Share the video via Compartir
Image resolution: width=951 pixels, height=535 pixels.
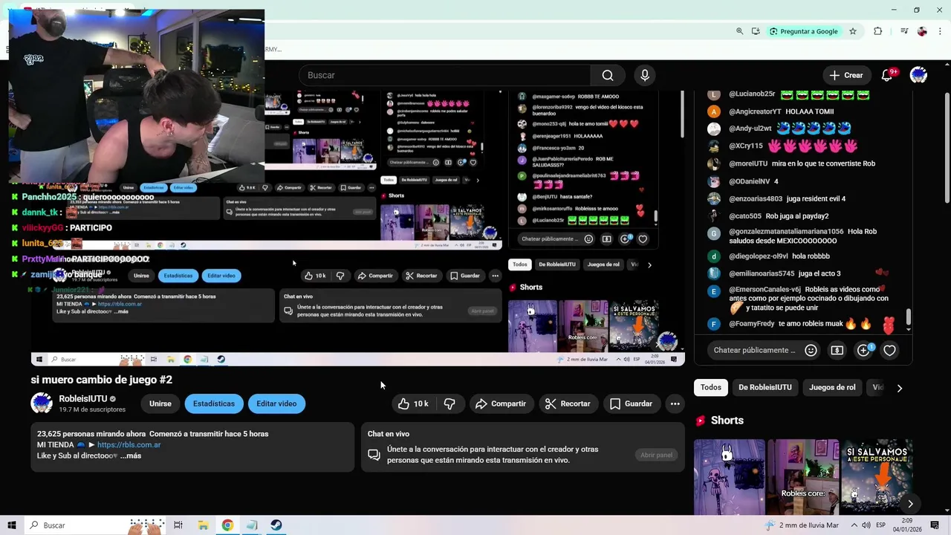[501, 403]
